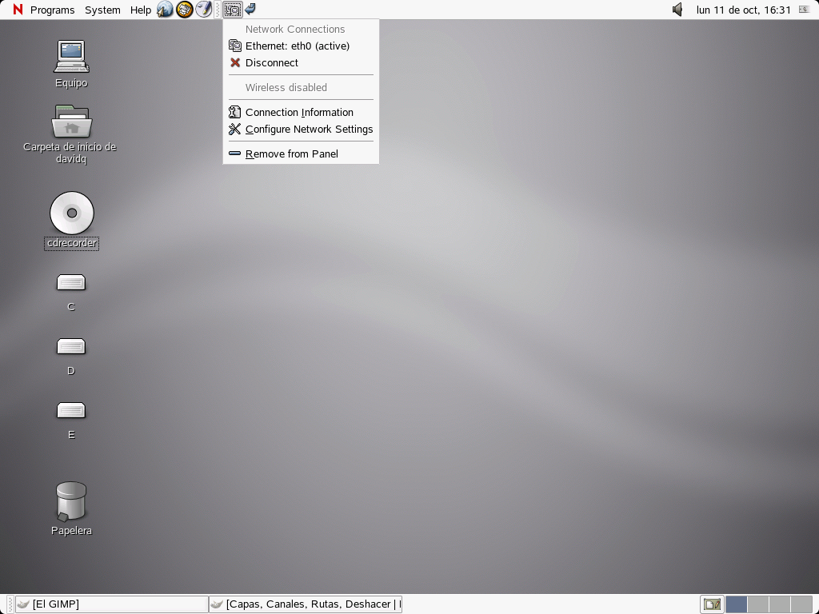
Task: Switch to the [El GIMP] taskbar window
Action: pos(111,604)
